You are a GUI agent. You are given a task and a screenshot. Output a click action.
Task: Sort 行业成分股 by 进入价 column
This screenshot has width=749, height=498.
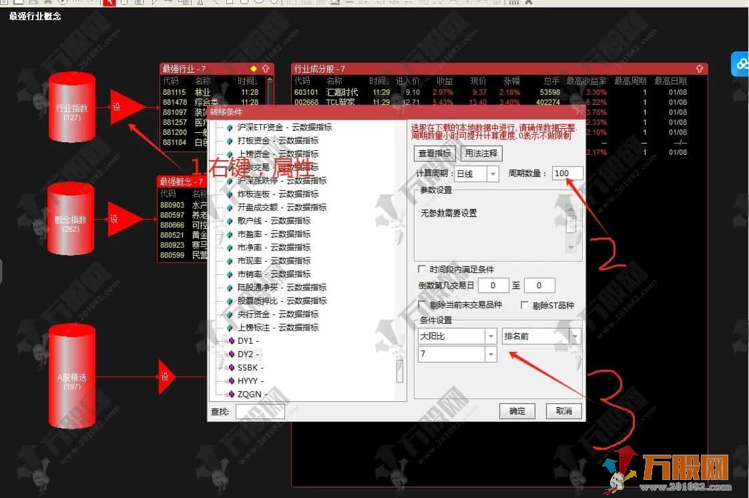click(x=407, y=81)
